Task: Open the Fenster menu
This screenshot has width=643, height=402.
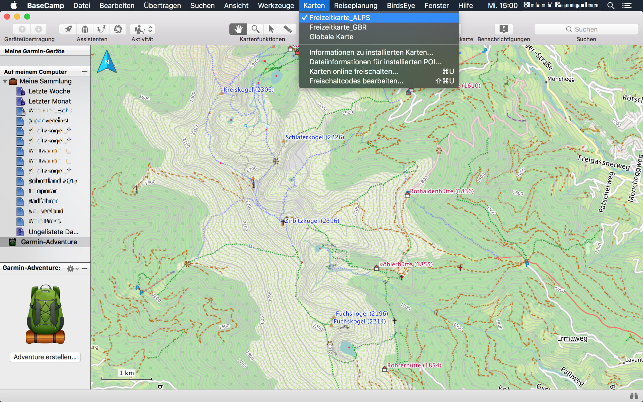Action: pos(437,5)
